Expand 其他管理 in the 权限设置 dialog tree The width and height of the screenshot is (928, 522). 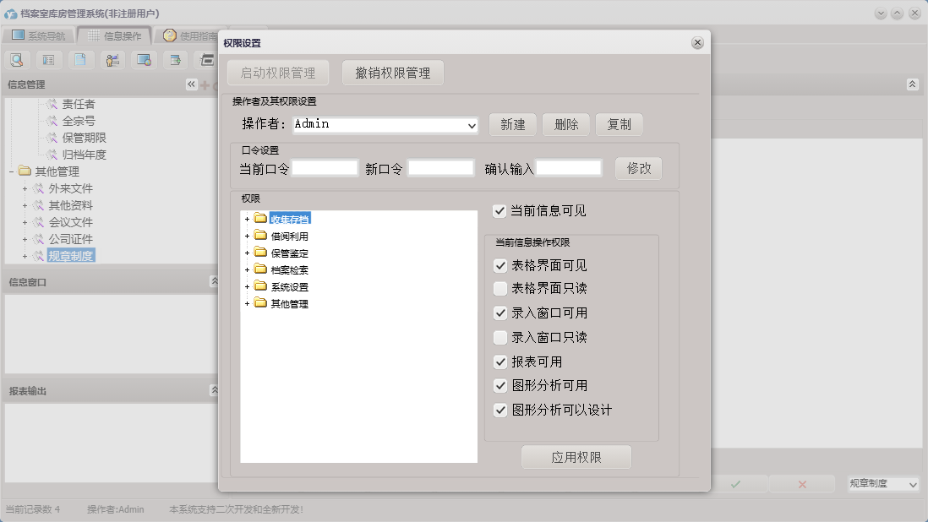(248, 304)
